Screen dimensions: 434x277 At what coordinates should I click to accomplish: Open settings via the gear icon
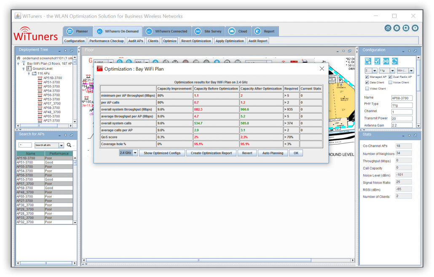pyautogui.click(x=396, y=28)
